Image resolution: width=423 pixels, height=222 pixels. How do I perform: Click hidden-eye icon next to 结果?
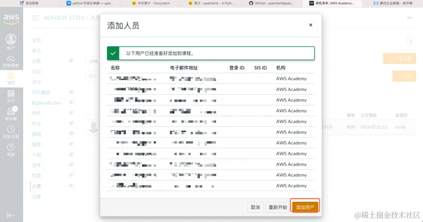point(71,144)
